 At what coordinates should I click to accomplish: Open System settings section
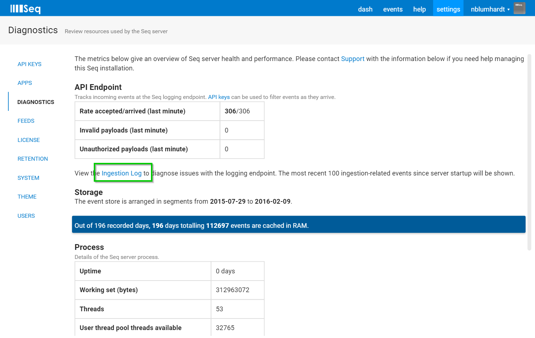[x=28, y=178]
